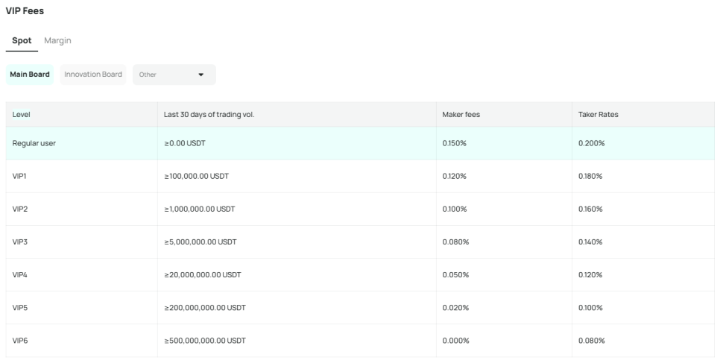Click VIP5's 0.100% taker rate

[x=590, y=308]
